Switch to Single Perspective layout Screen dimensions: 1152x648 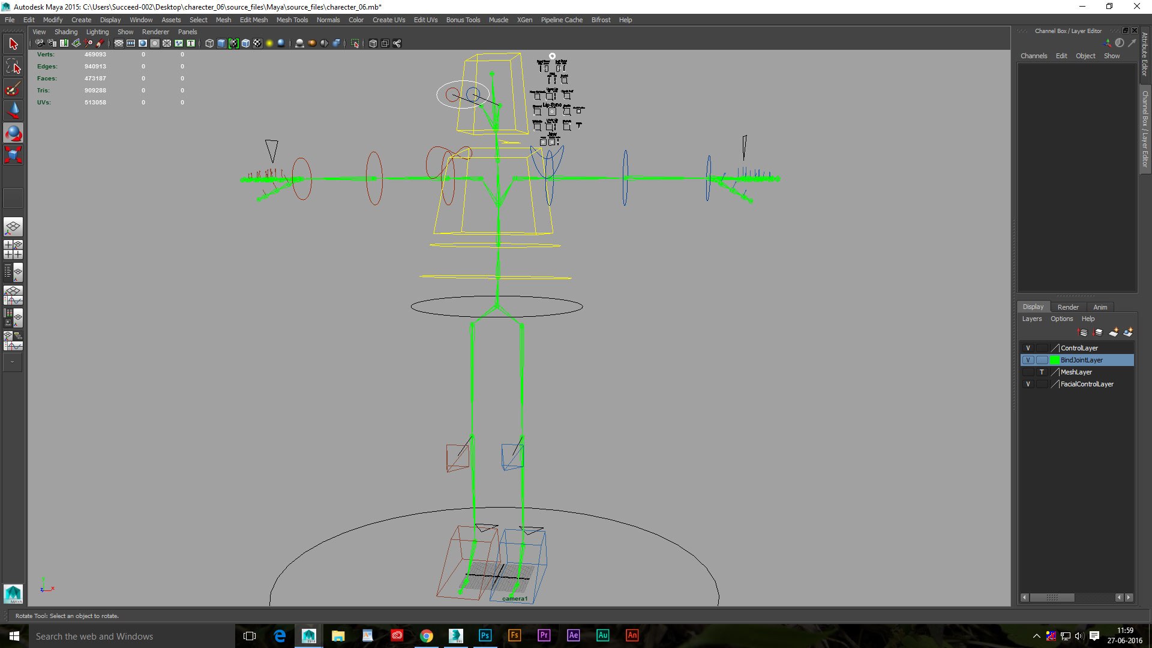point(13,227)
